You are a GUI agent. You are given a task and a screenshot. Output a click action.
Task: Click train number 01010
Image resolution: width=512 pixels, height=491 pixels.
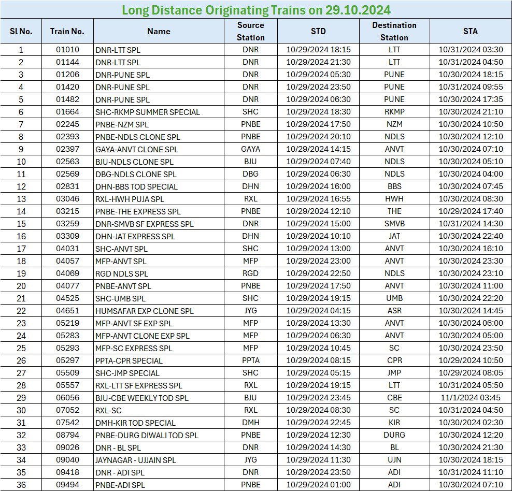coord(67,50)
